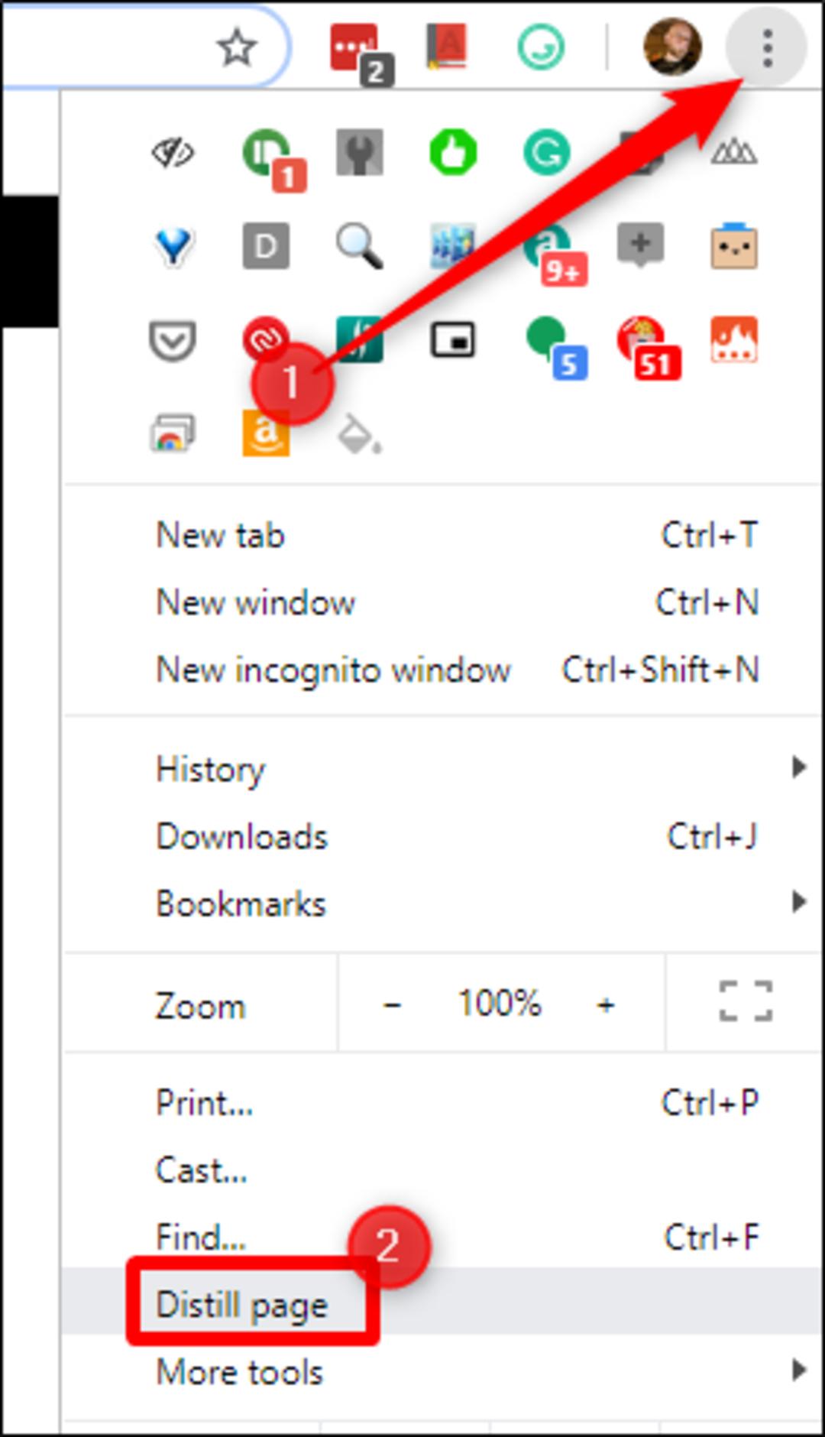Open the three-dot Chrome menu button
Image resolution: width=825 pixels, height=1437 pixels.
767,47
